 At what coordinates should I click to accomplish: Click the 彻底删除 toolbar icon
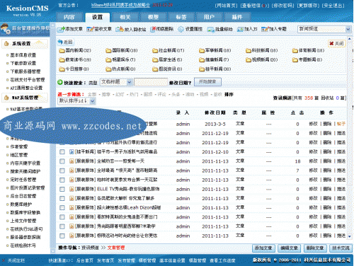coord(153,29)
